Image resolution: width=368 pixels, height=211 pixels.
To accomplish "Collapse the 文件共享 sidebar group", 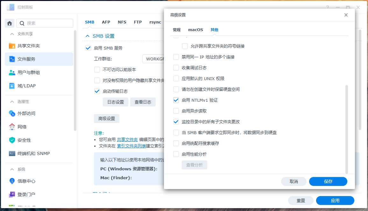I will (x=12, y=34).
